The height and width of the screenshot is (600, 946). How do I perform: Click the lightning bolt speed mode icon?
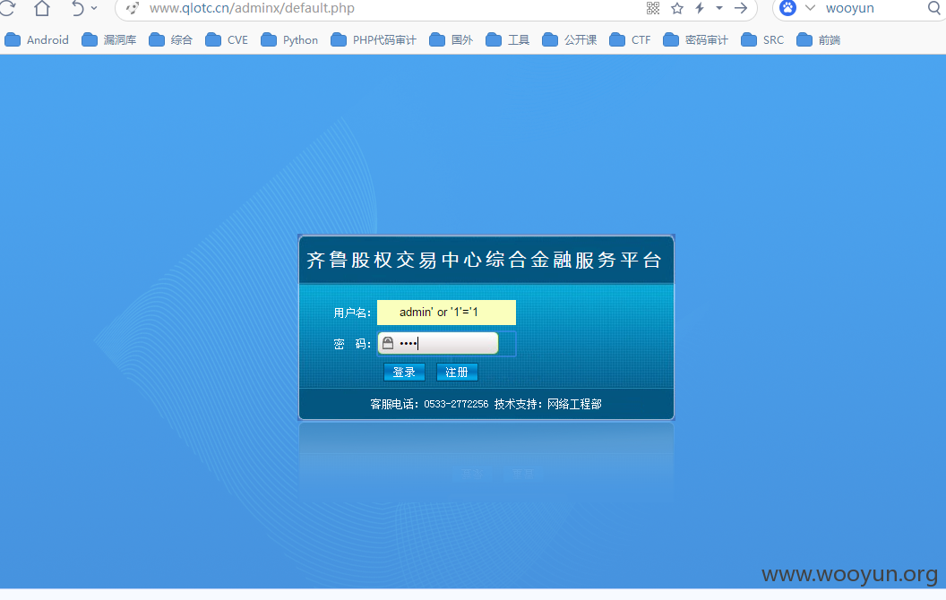click(700, 8)
